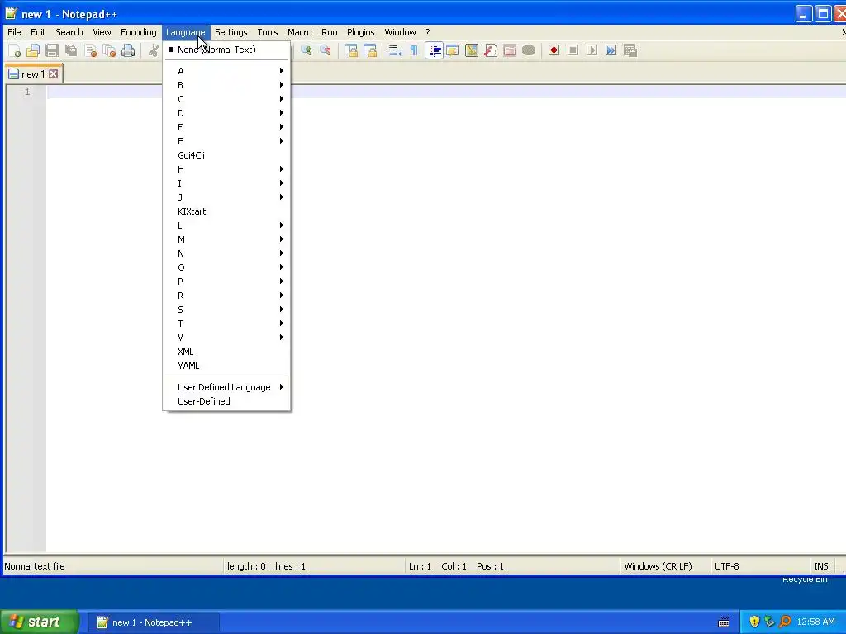Click UTF-8 encoding in status bar
This screenshot has width=846, height=634.
click(x=726, y=566)
